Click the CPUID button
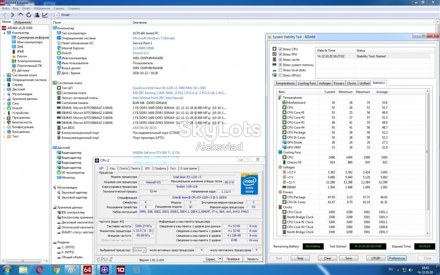The width and height of the screenshot is (440, 275). [376, 258]
